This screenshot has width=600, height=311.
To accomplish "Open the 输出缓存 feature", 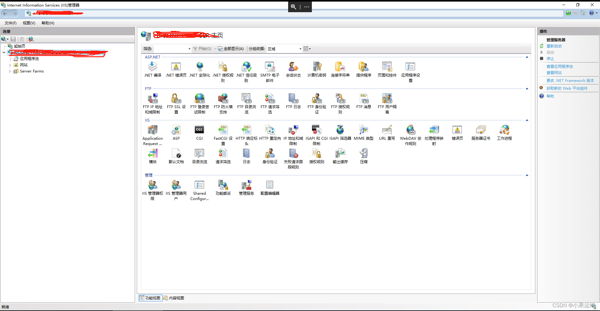I will pos(340,156).
